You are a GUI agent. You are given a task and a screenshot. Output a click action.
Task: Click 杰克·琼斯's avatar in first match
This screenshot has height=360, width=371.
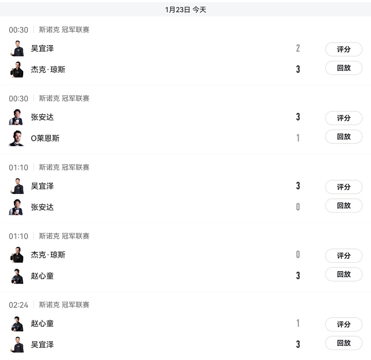(x=17, y=70)
